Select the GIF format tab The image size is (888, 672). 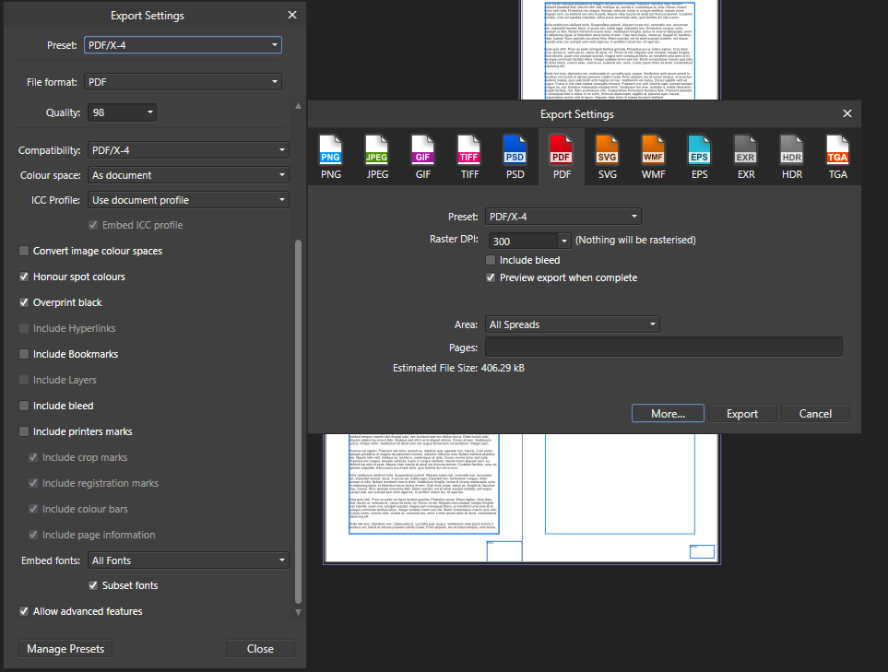(x=422, y=155)
